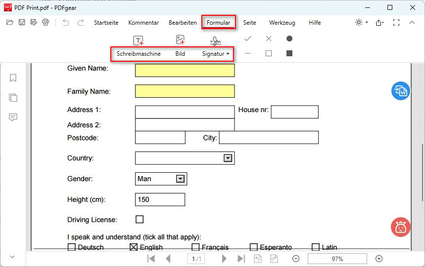Click the vertical scrollbar on the right
The height and width of the screenshot is (267, 425).
[423, 173]
